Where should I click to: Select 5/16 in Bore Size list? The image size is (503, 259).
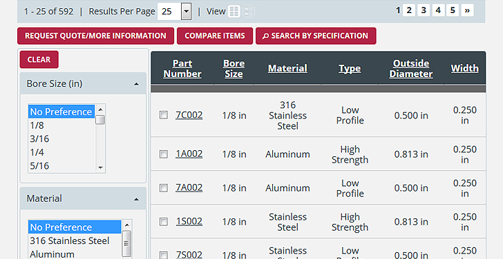coord(61,165)
